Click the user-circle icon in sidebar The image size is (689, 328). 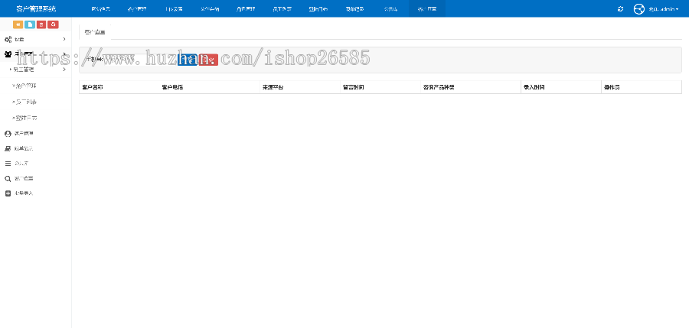click(8, 134)
